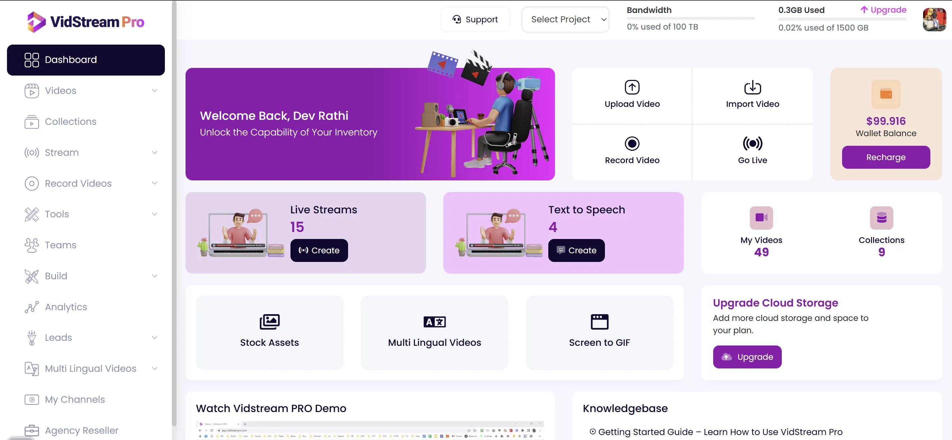Click the My Videos camera icon

[761, 218]
